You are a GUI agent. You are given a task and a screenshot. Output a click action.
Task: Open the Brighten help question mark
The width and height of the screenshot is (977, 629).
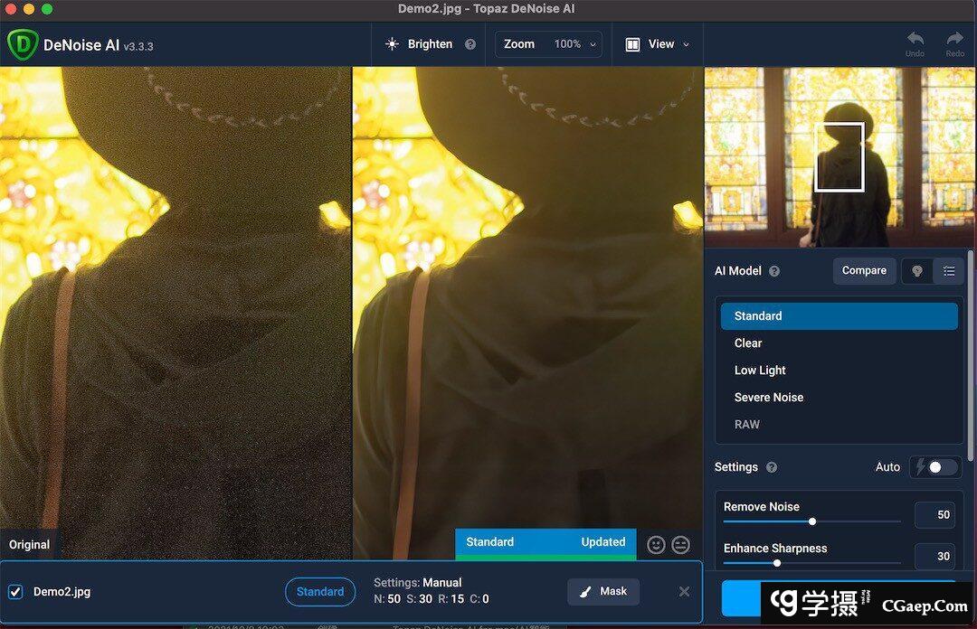(470, 44)
